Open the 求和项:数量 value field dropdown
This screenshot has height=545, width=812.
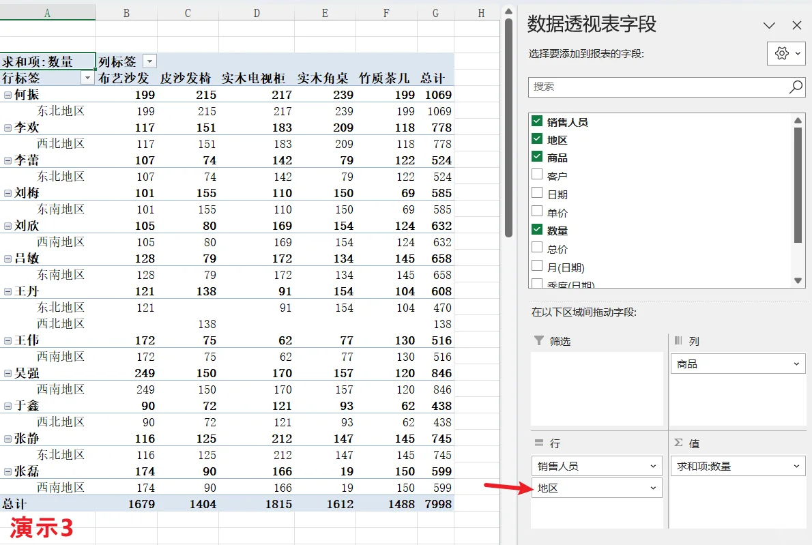coord(796,466)
